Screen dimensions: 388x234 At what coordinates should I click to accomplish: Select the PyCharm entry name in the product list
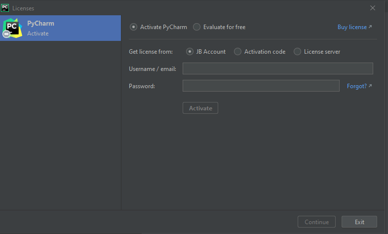click(x=40, y=23)
